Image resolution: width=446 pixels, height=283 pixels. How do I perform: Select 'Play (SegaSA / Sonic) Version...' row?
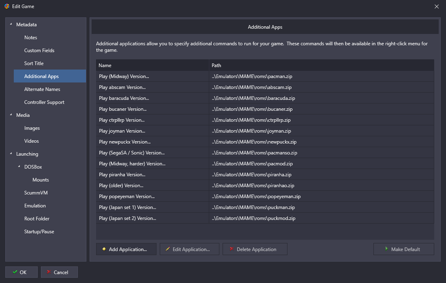point(265,152)
